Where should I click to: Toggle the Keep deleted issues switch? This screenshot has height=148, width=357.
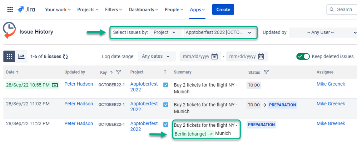tap(303, 57)
